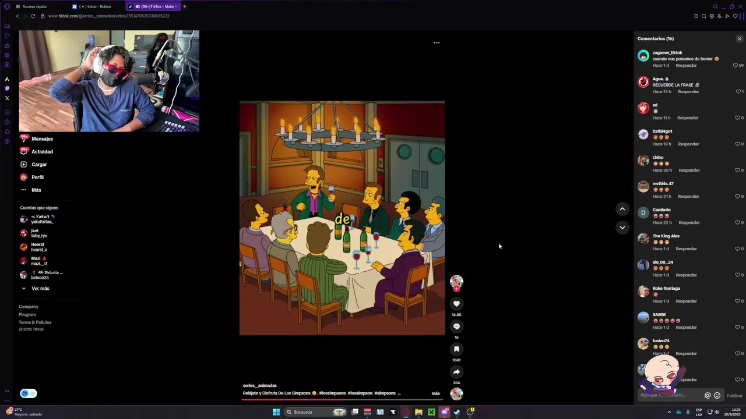The height and width of the screenshot is (419, 746).
Task: Open the Company footer link
Action: pos(29,307)
